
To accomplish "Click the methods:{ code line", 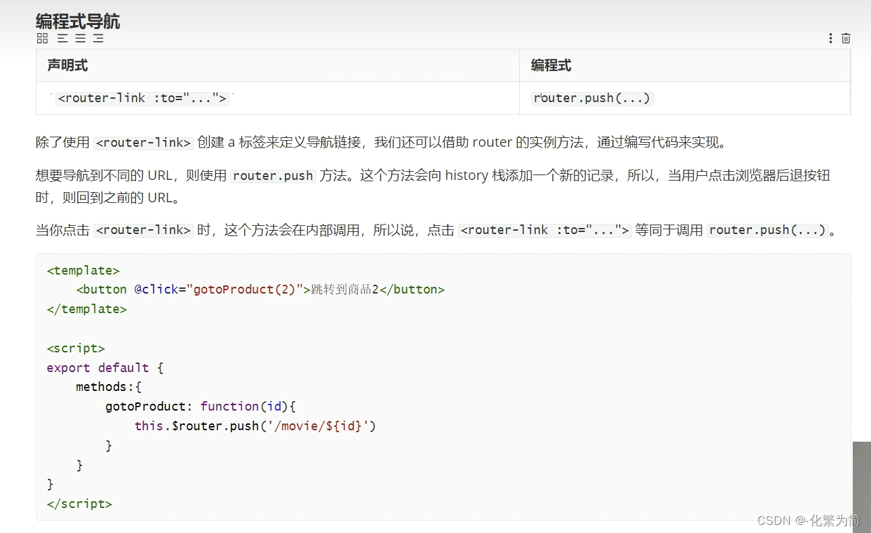I will tap(108, 387).
